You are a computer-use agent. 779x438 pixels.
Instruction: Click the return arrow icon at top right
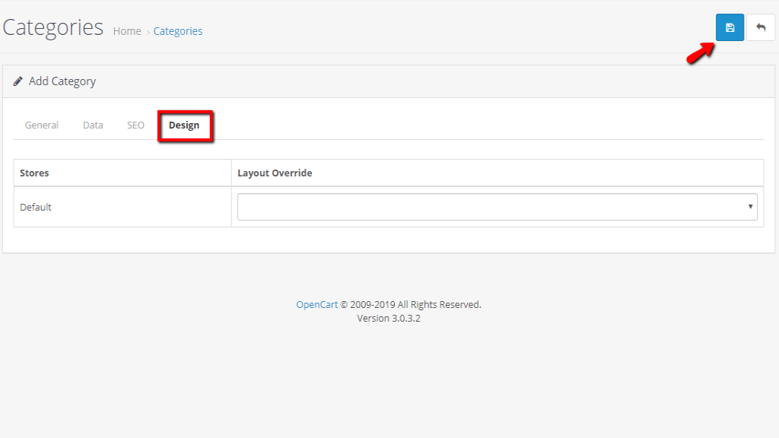760,27
